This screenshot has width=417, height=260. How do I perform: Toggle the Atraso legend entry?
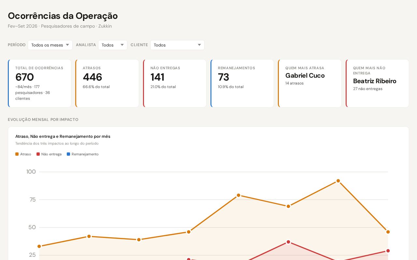[x=23, y=154]
